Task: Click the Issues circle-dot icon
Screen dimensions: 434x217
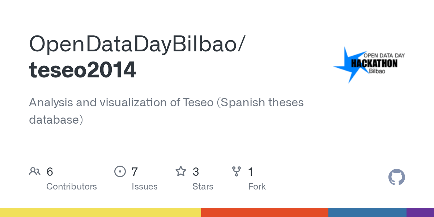Action: tap(120, 171)
